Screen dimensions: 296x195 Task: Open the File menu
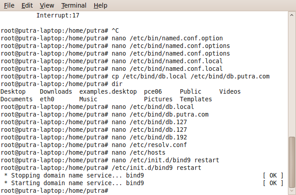9,5
